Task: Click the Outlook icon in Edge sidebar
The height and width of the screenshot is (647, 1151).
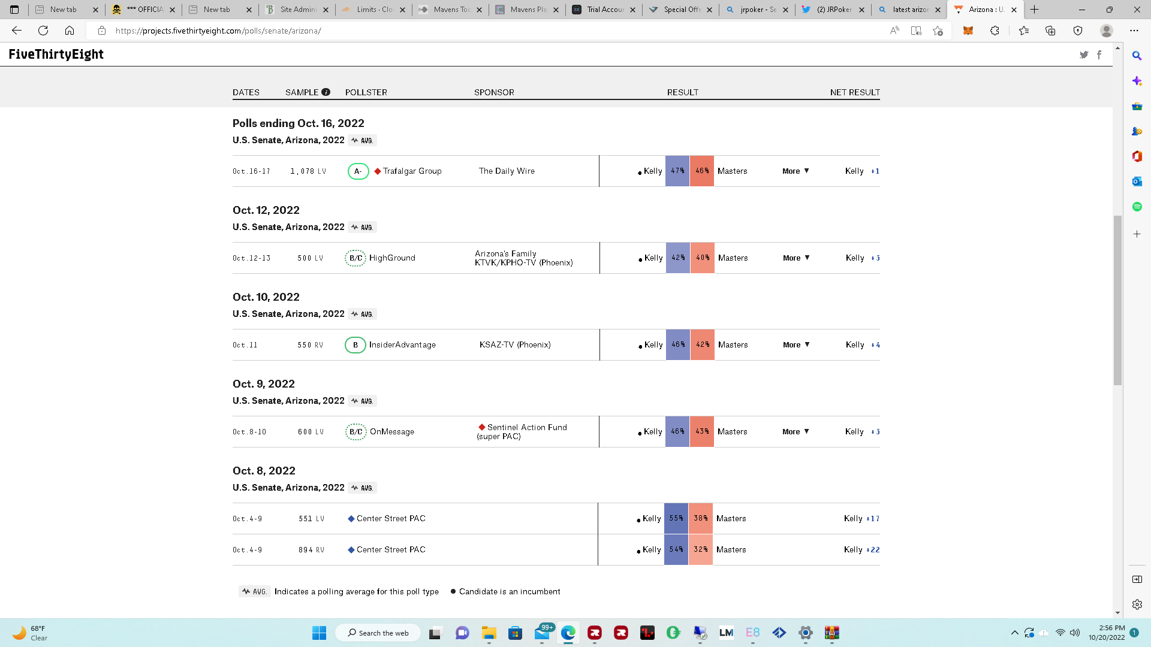Action: (1137, 182)
